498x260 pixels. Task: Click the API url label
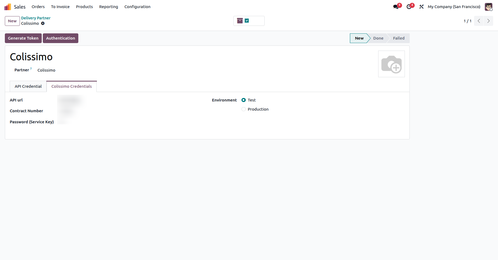(16, 100)
